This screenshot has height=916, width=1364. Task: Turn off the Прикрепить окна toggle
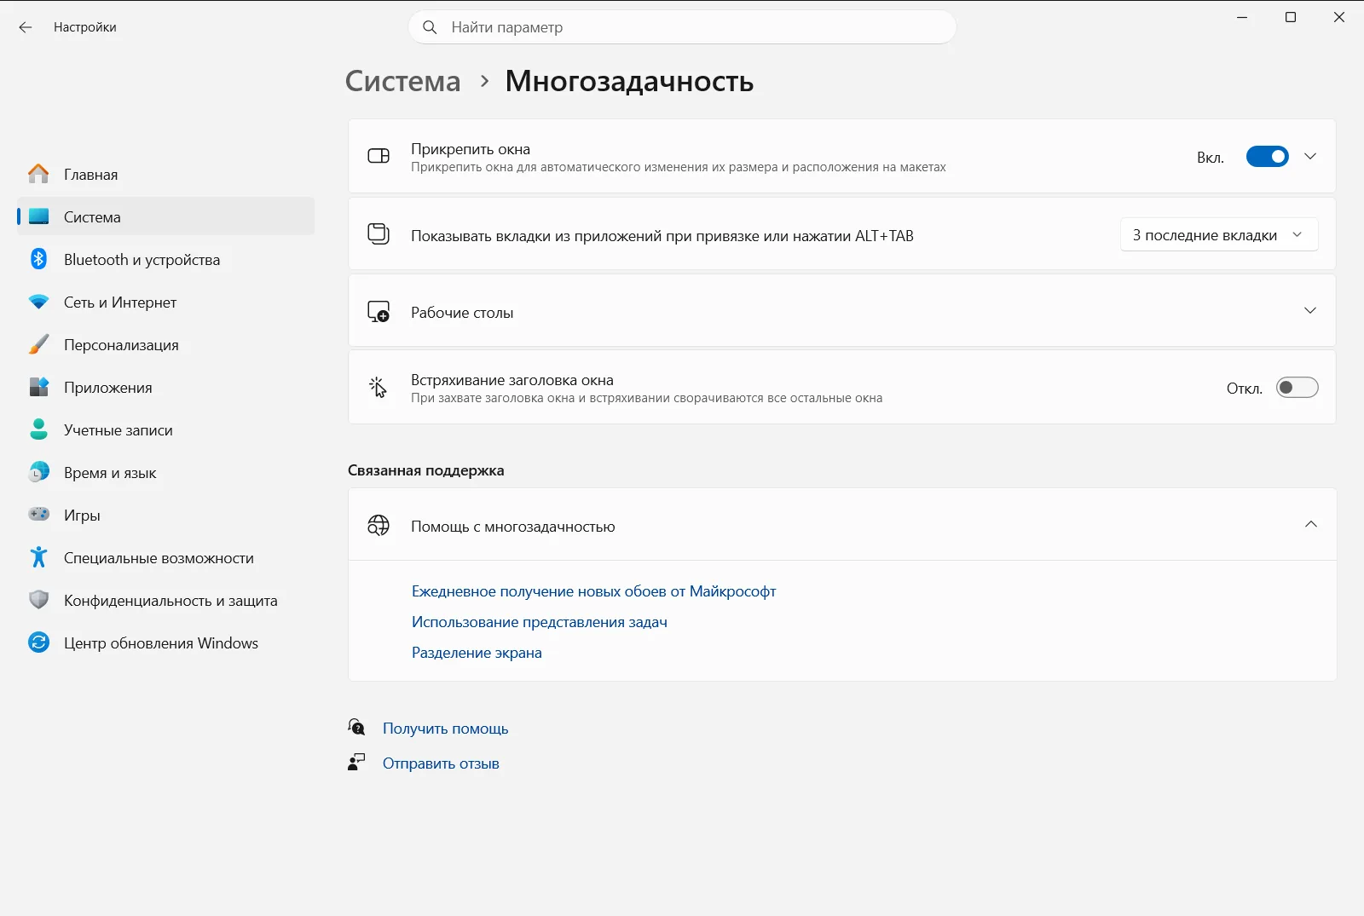pos(1267,157)
